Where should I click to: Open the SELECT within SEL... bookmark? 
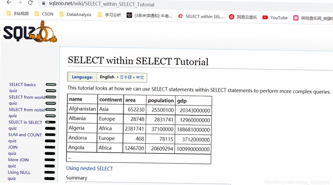(x=201, y=16)
